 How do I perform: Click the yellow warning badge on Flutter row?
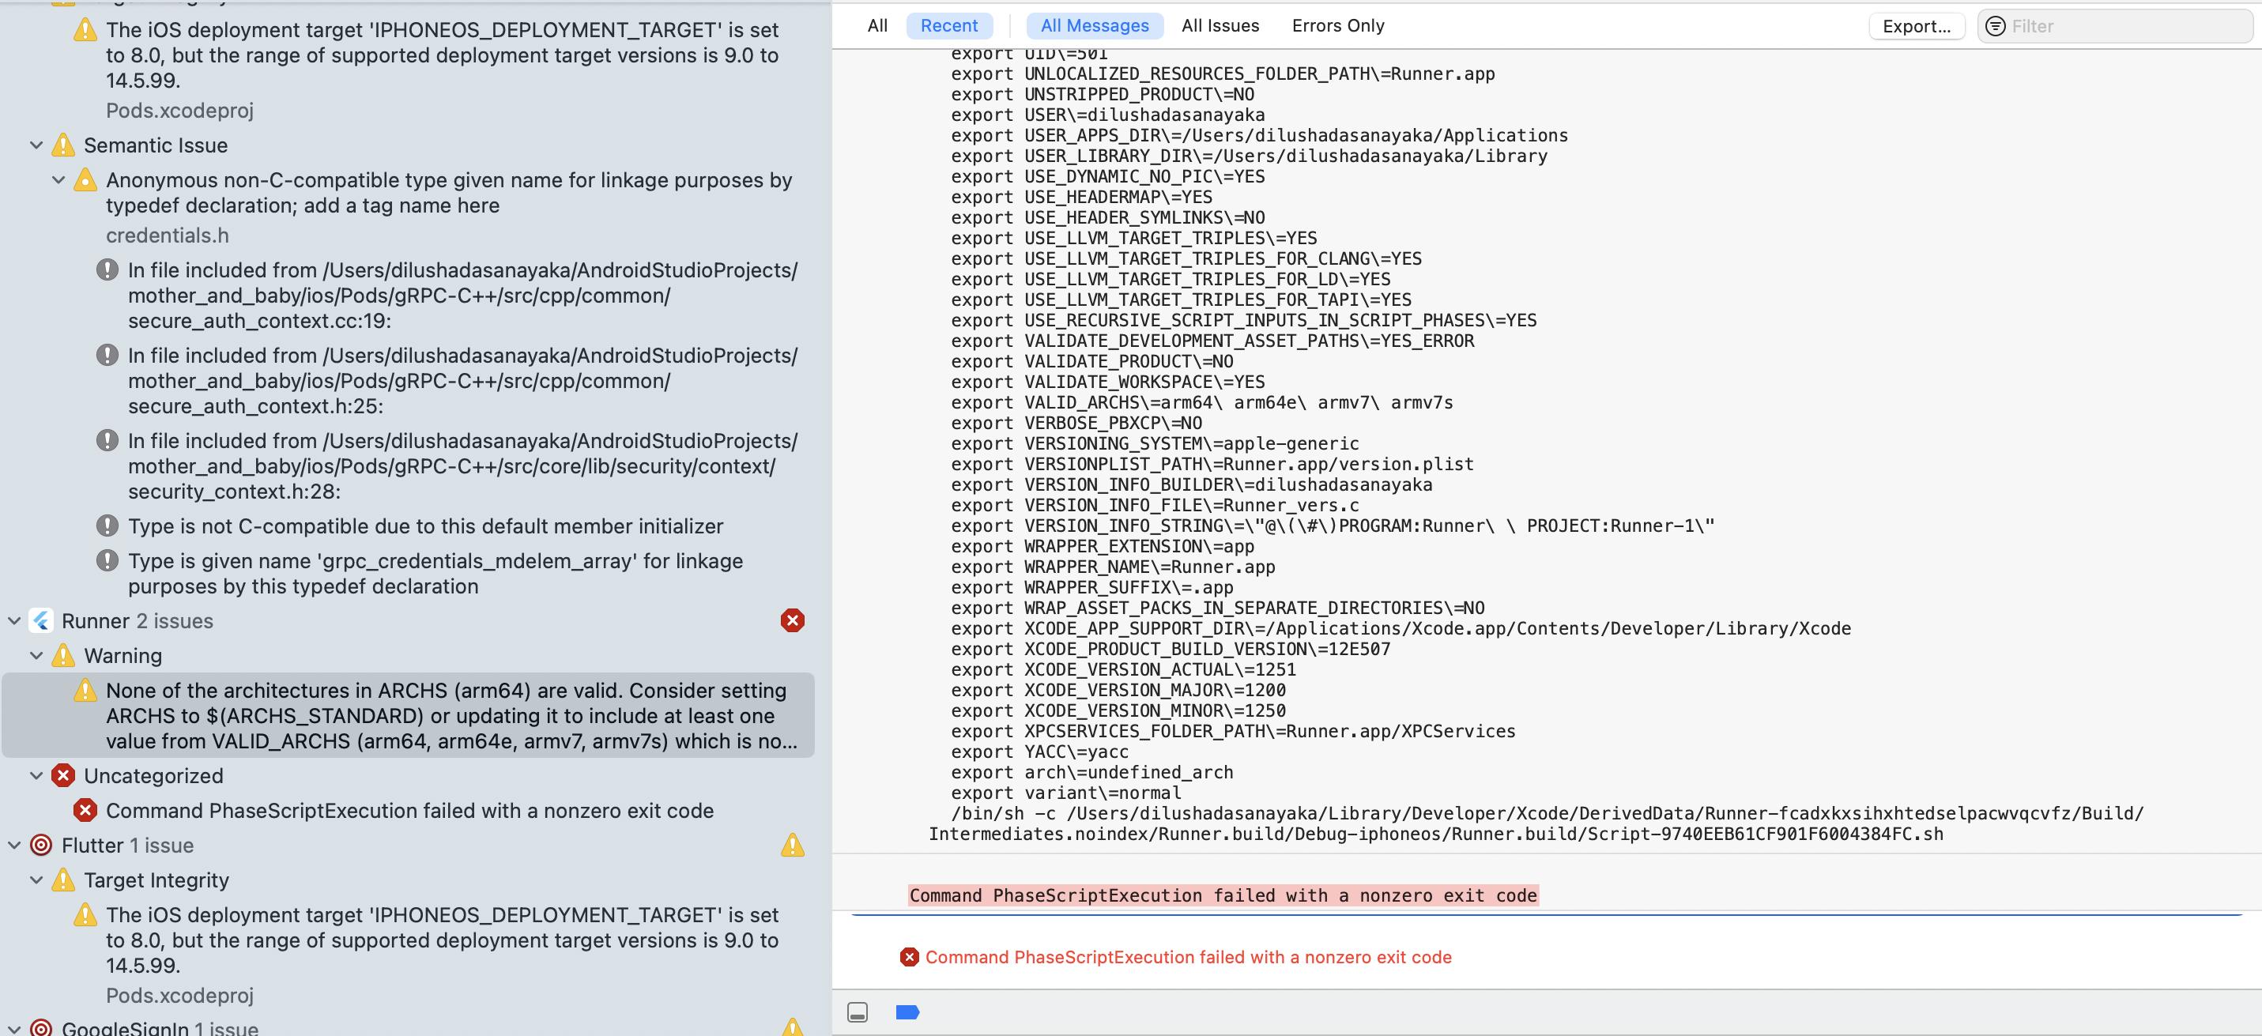tap(792, 845)
